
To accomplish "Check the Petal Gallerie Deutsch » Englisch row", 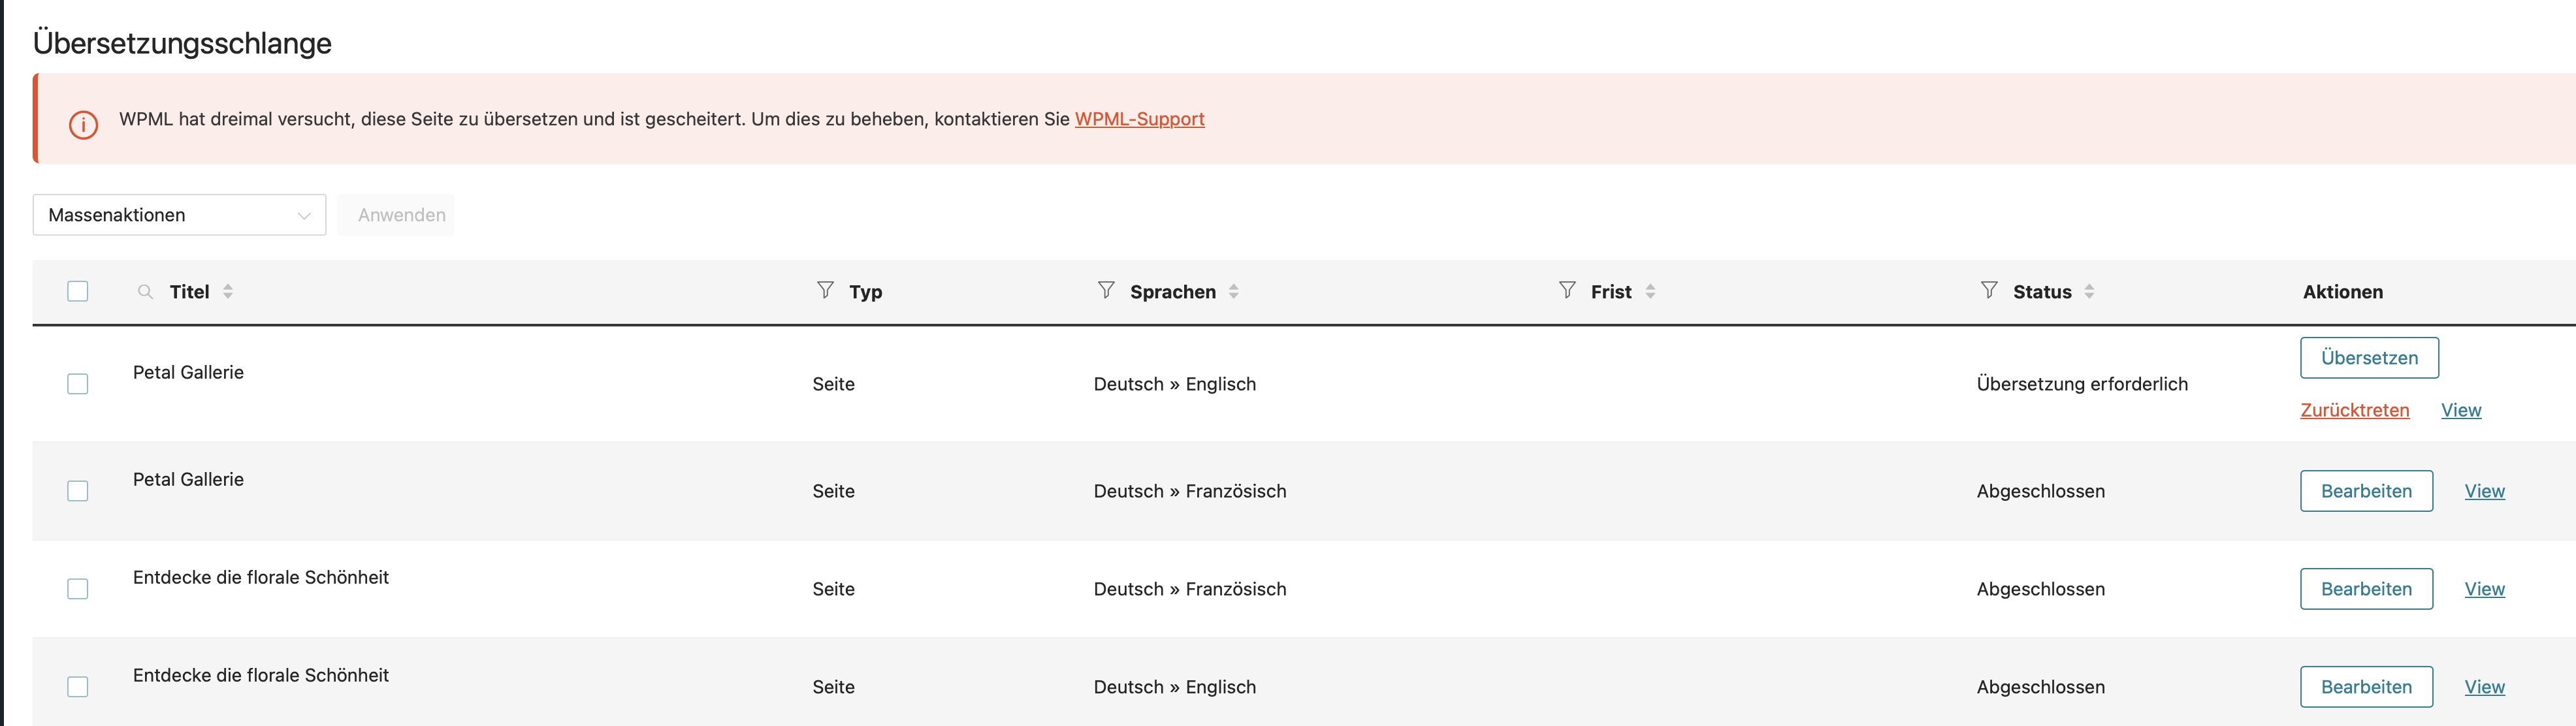I will (x=78, y=384).
